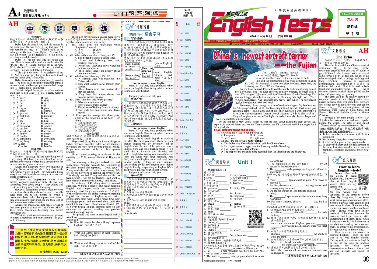Click the central mind-map box How to improve your English
This screenshot has height=269, width=377.
pyautogui.click(x=146, y=72)
